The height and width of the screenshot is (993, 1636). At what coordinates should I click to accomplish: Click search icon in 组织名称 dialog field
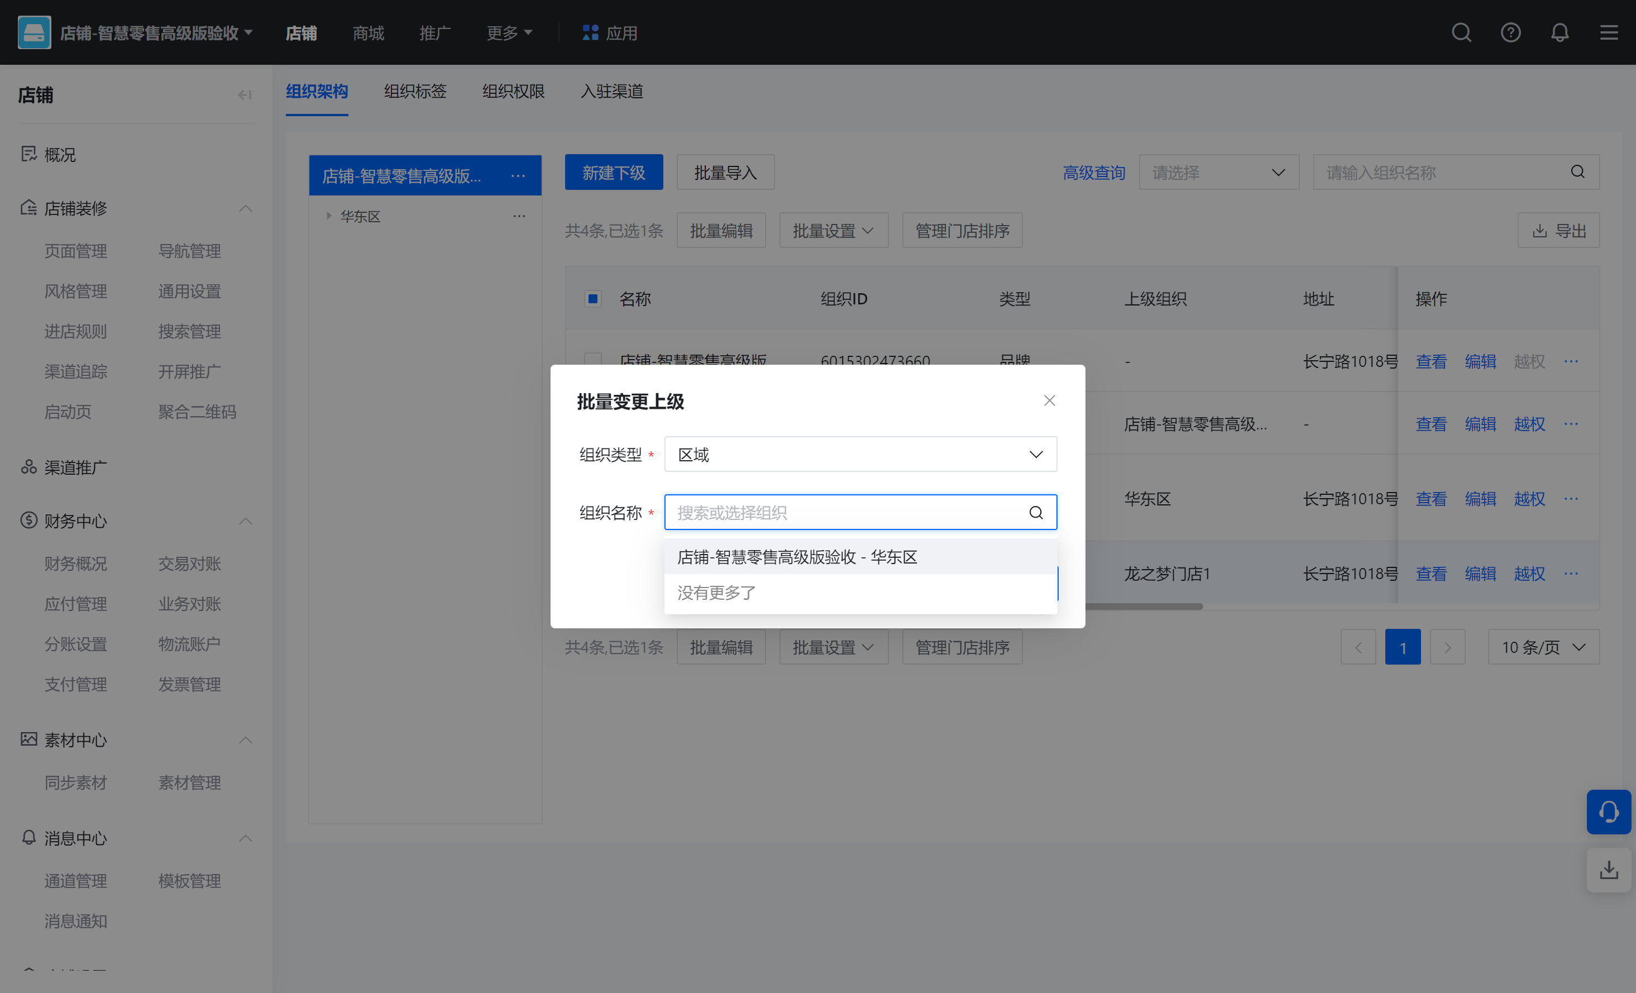1036,512
